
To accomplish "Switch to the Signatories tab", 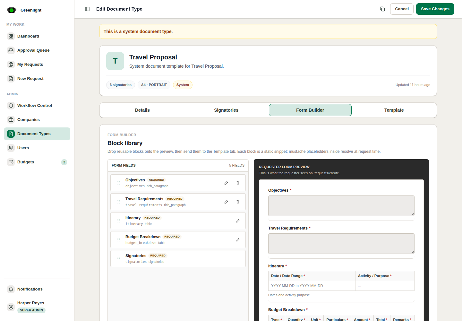I will pyautogui.click(x=226, y=110).
